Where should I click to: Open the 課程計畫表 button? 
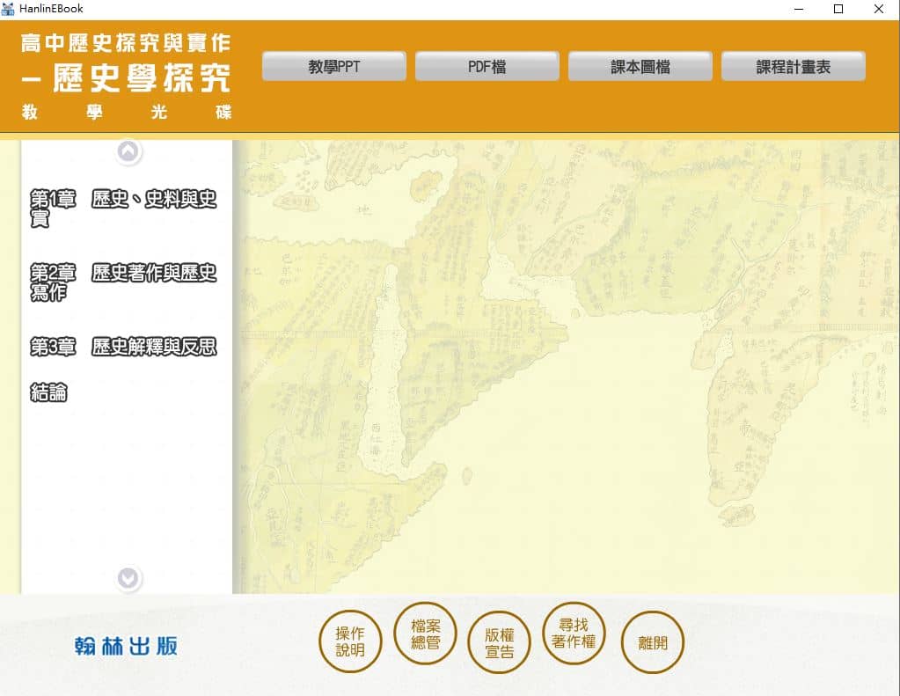pyautogui.click(x=794, y=67)
